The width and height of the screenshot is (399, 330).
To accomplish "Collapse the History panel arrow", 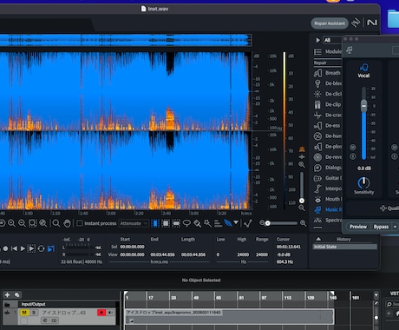I will tap(318, 239).
